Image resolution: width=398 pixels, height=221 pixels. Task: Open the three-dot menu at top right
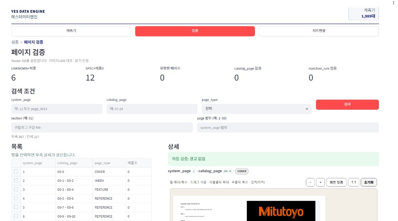pos(393,3)
